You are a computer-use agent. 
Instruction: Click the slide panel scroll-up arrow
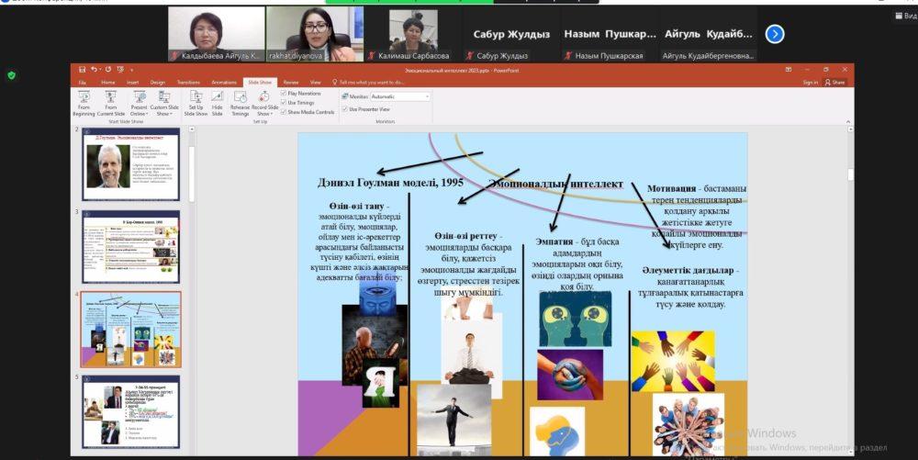coord(191,130)
